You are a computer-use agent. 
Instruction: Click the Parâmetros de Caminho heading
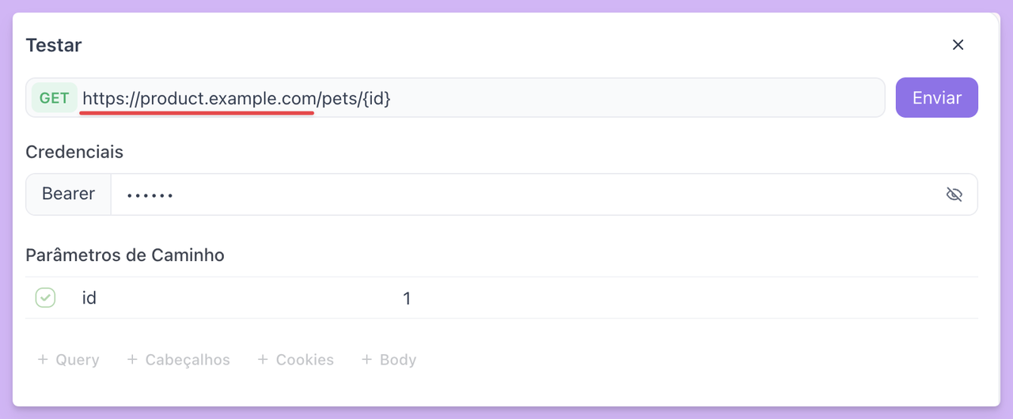(x=125, y=255)
